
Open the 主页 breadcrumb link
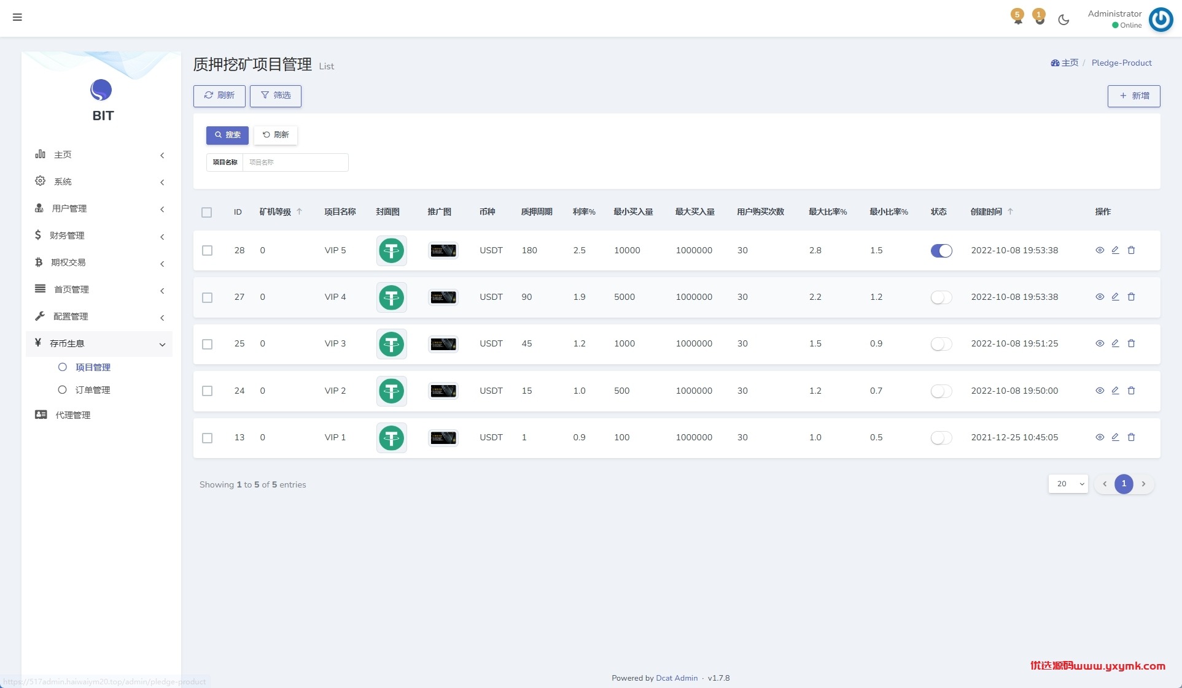pyautogui.click(x=1065, y=63)
